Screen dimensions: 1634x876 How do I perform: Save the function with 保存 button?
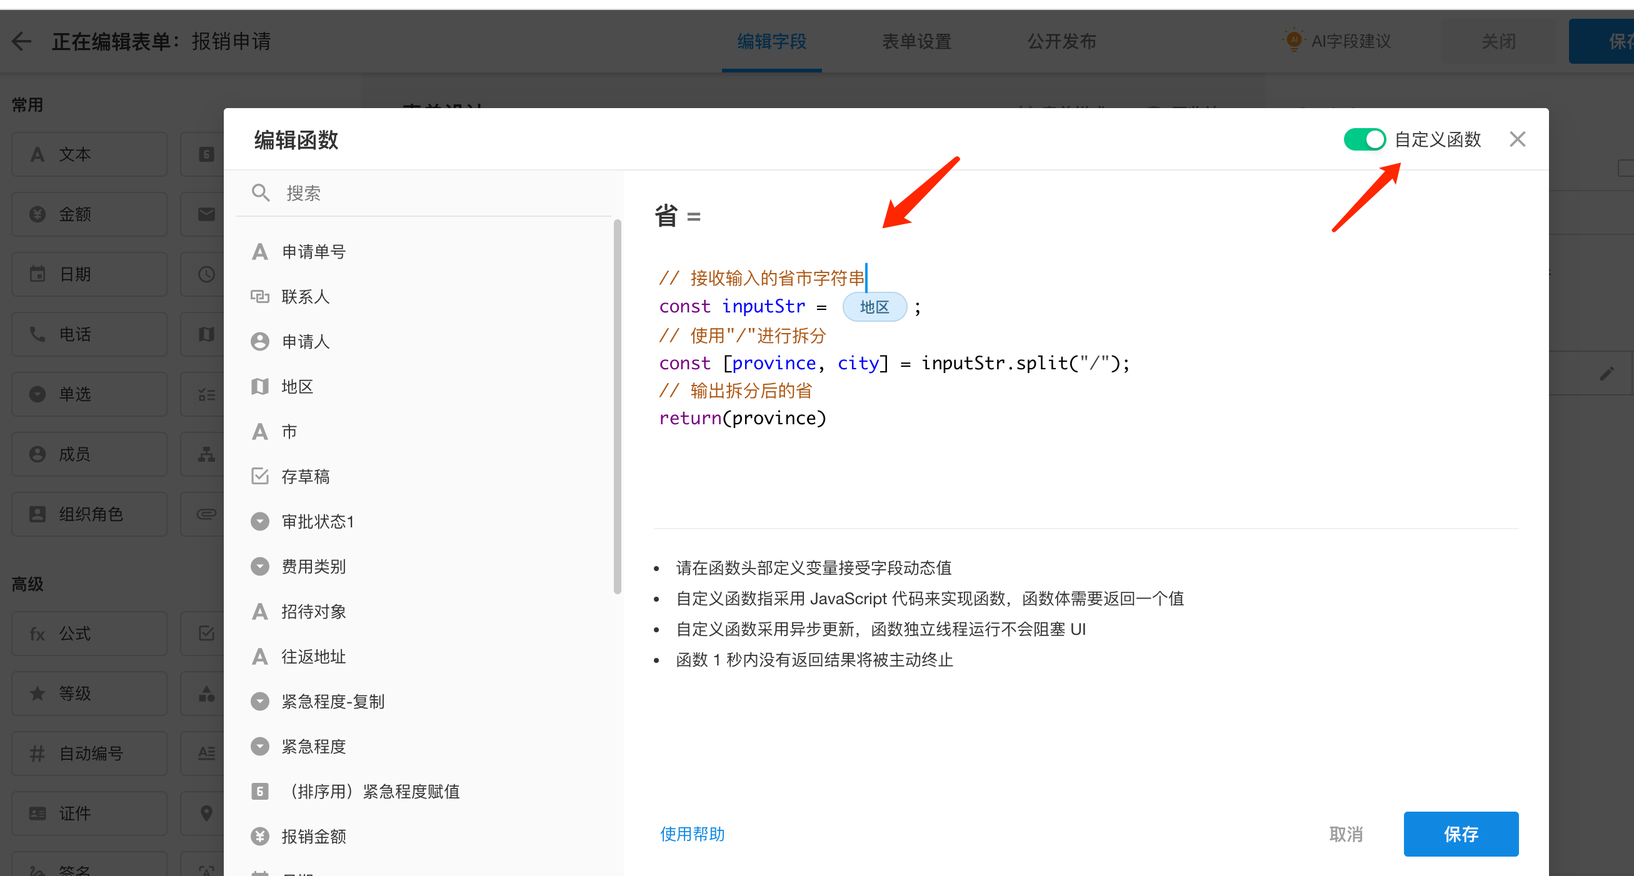(1460, 834)
